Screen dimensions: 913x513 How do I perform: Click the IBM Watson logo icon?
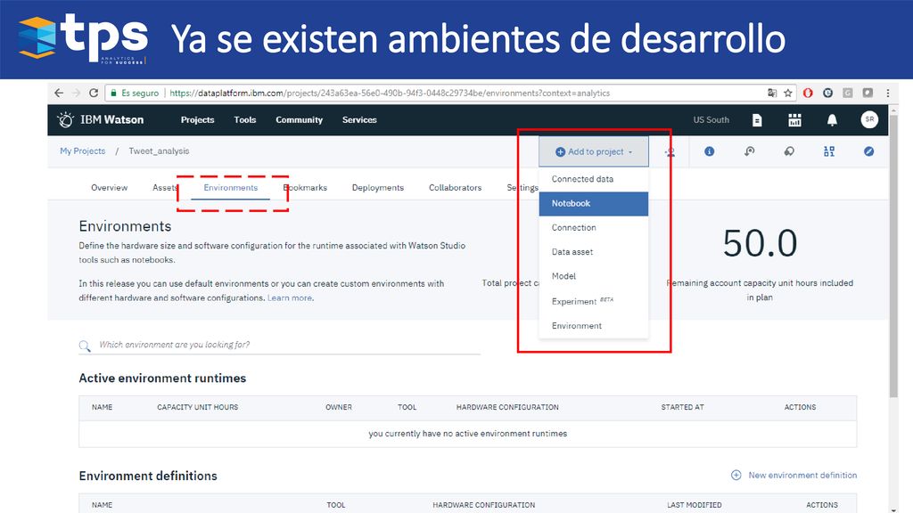65,120
